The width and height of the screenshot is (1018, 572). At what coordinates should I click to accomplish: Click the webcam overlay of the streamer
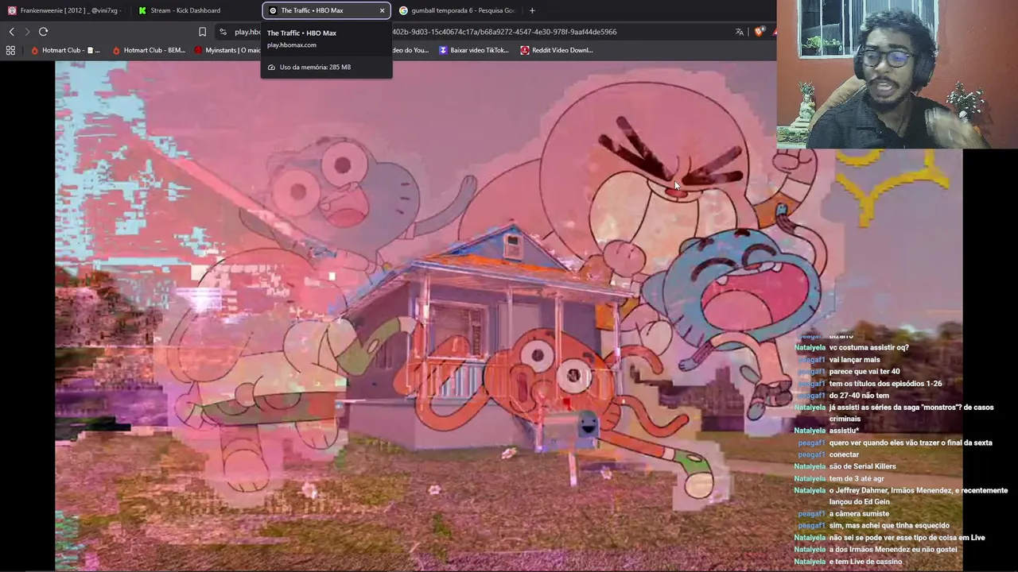[897, 74]
